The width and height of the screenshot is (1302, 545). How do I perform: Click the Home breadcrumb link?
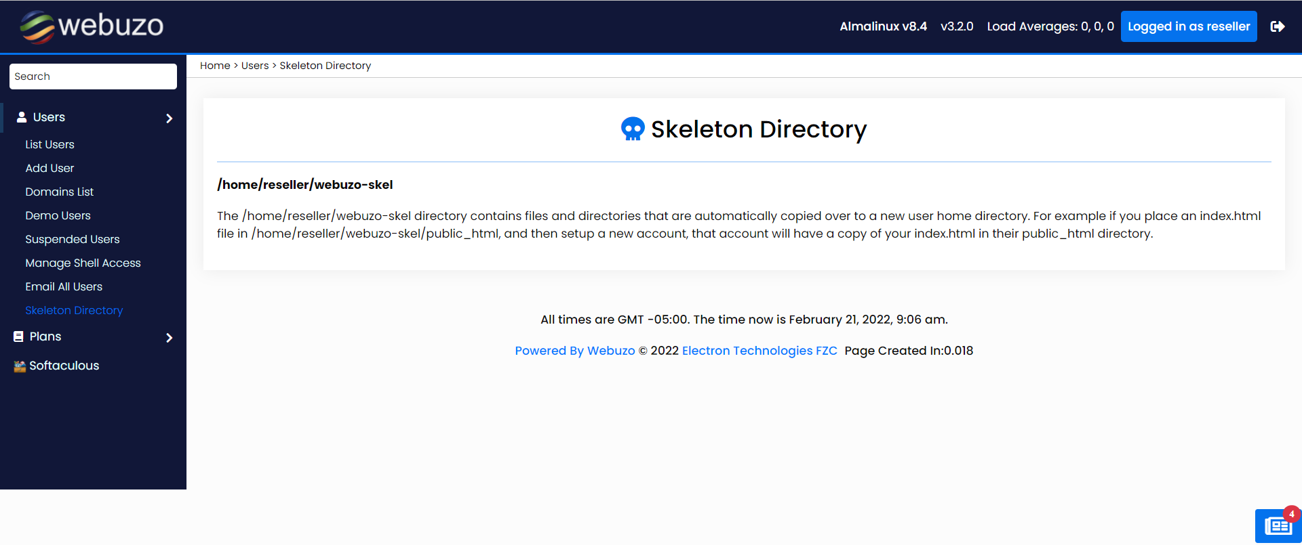[x=215, y=66]
